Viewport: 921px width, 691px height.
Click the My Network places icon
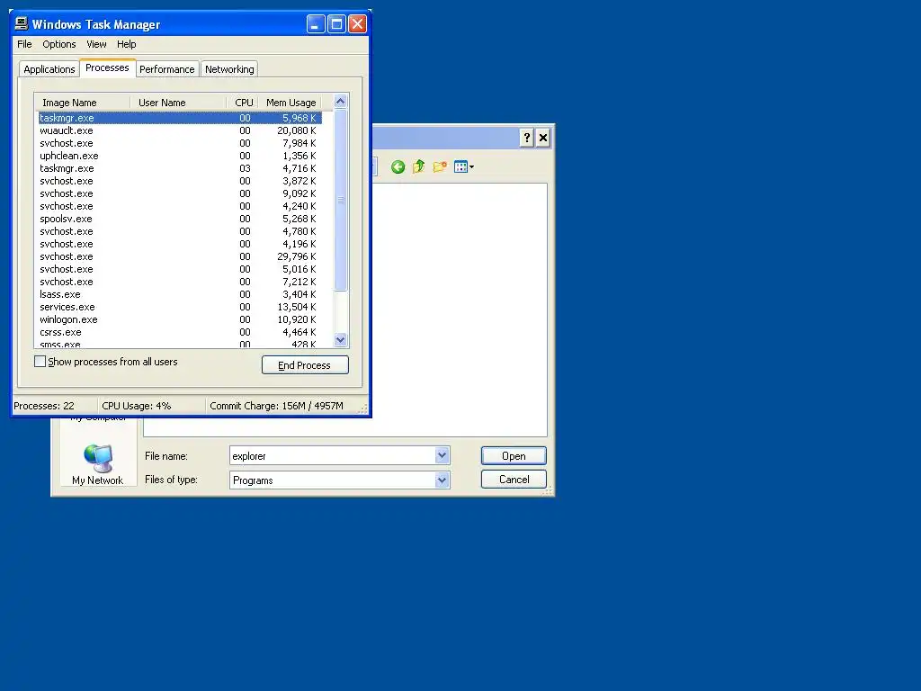[x=97, y=464]
